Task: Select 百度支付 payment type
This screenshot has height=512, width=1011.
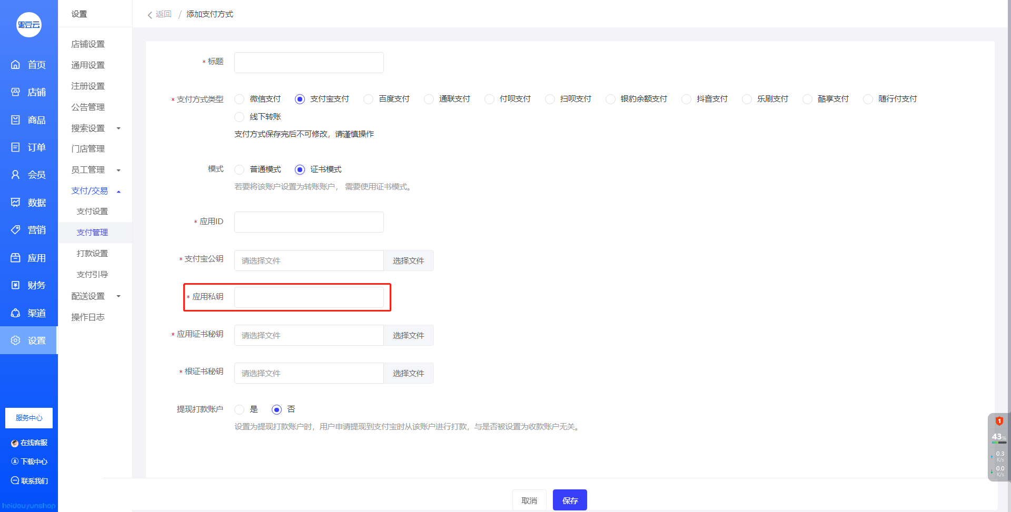Action: tap(369, 99)
